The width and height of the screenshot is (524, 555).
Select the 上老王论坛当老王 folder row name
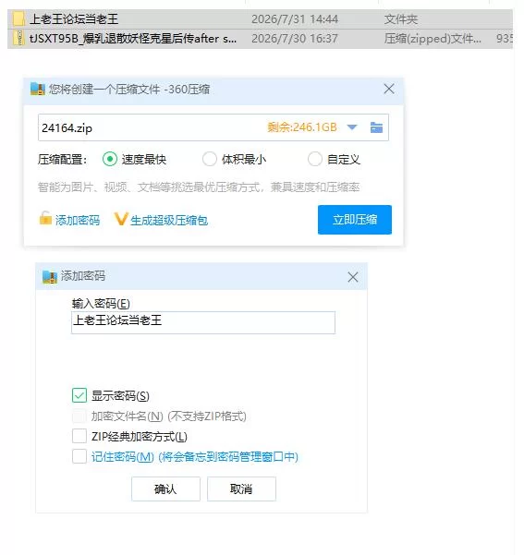click(x=74, y=19)
